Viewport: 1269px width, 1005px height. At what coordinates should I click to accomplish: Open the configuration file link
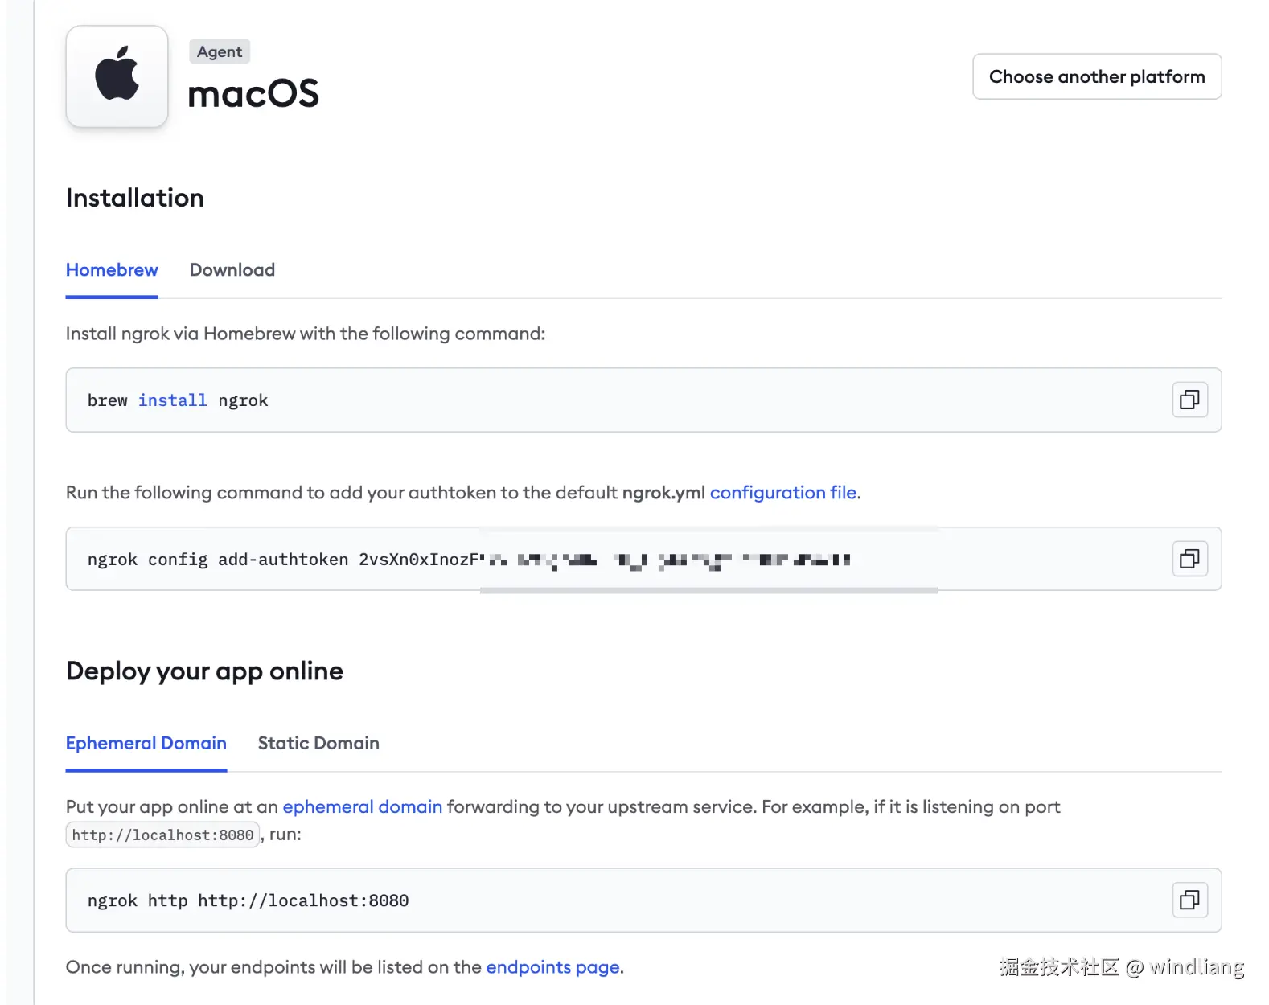782,492
